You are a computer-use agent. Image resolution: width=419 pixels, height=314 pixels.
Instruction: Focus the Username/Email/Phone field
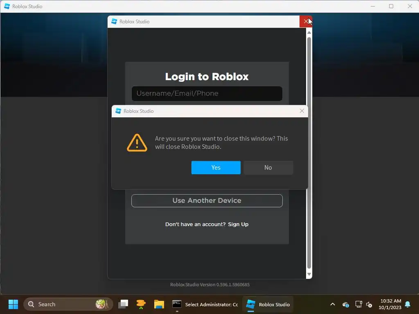coord(207,94)
